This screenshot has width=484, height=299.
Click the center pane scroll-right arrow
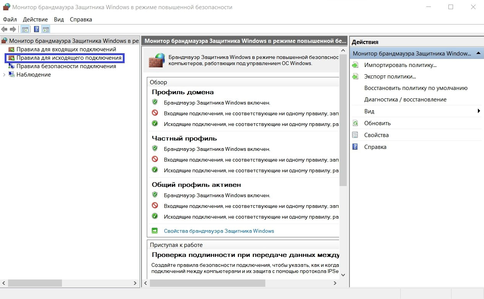coord(335,283)
